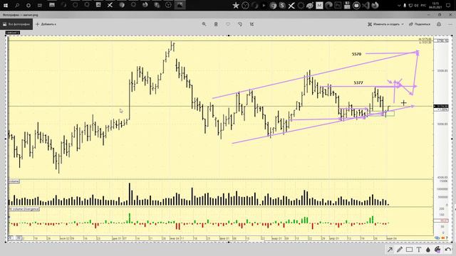The height and width of the screenshot is (256, 456).
Task: Open Windows taskbar search
Action: pos(17,5)
